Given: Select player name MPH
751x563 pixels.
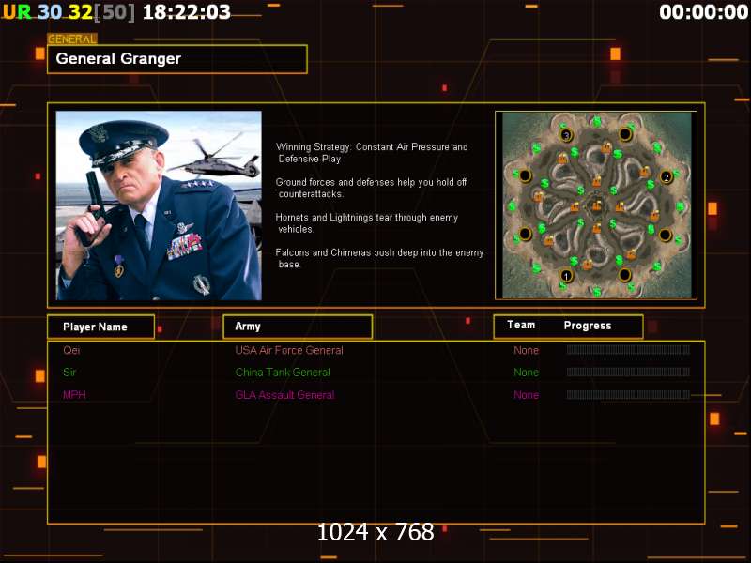Looking at the screenshot, I should click(x=74, y=395).
